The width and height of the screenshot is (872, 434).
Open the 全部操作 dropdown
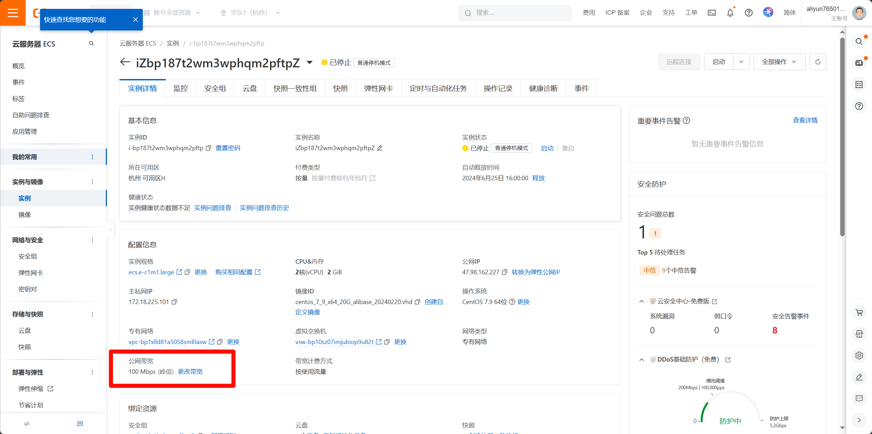779,62
